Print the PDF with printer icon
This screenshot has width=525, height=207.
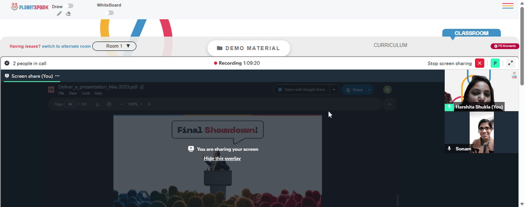(x=109, y=104)
